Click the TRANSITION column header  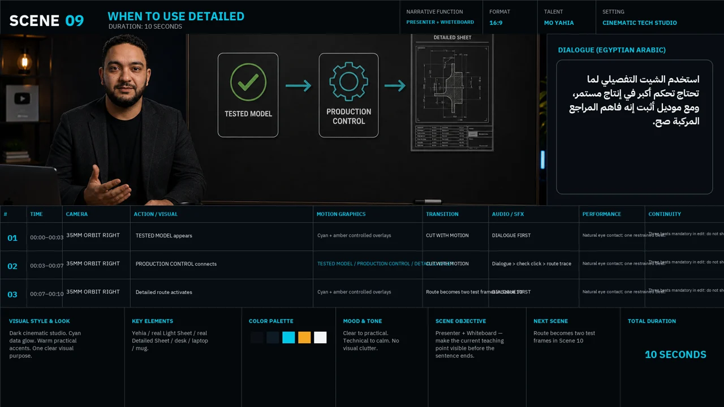[x=442, y=214]
